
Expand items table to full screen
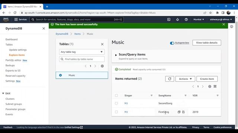coord(215,86)
